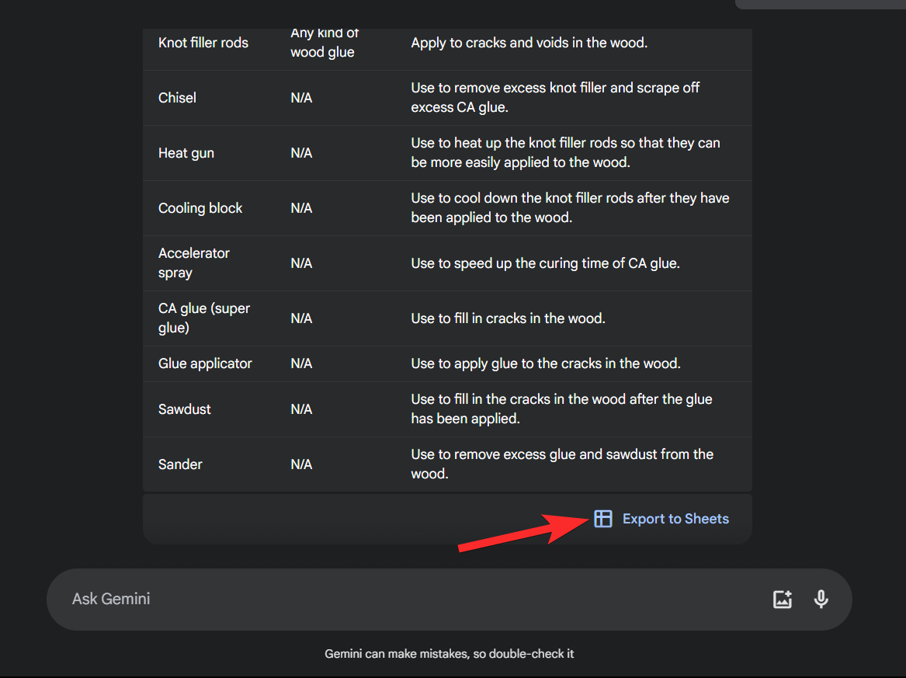The image size is (906, 678).
Task: Select the 'Apply to cracks and voids' description
Action: coord(529,43)
